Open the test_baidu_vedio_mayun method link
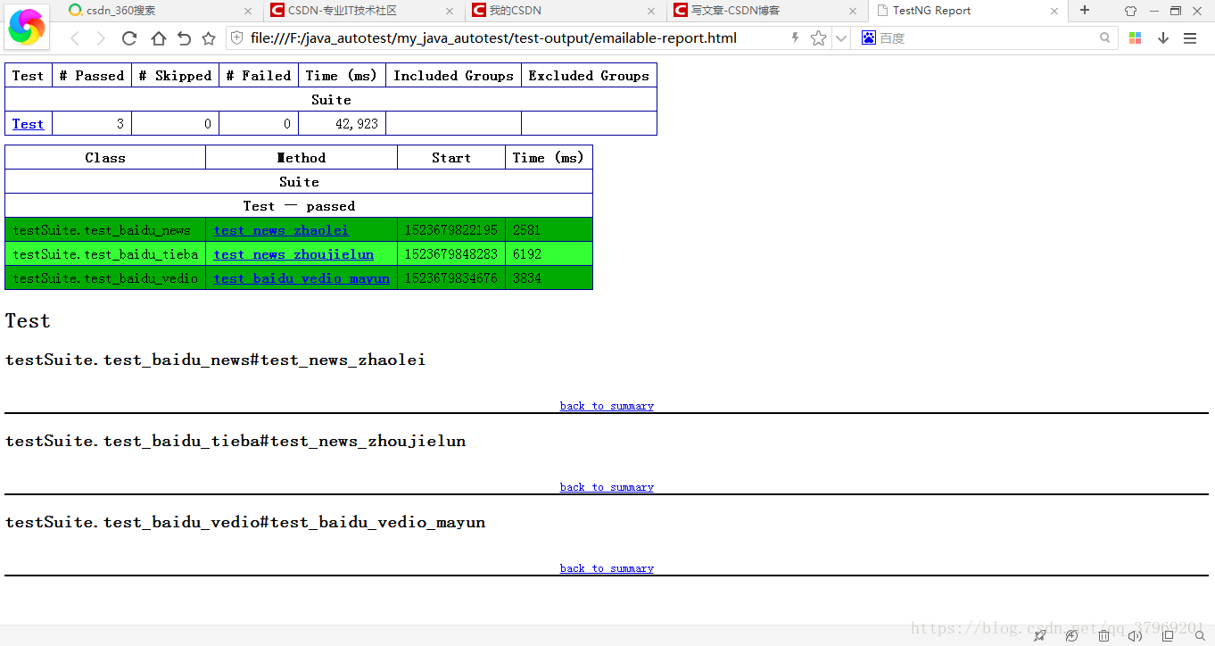The image size is (1215, 646). (302, 278)
